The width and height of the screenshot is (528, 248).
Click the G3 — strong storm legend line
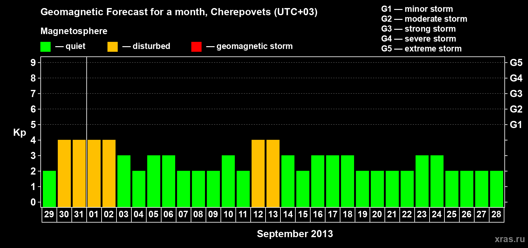click(418, 29)
